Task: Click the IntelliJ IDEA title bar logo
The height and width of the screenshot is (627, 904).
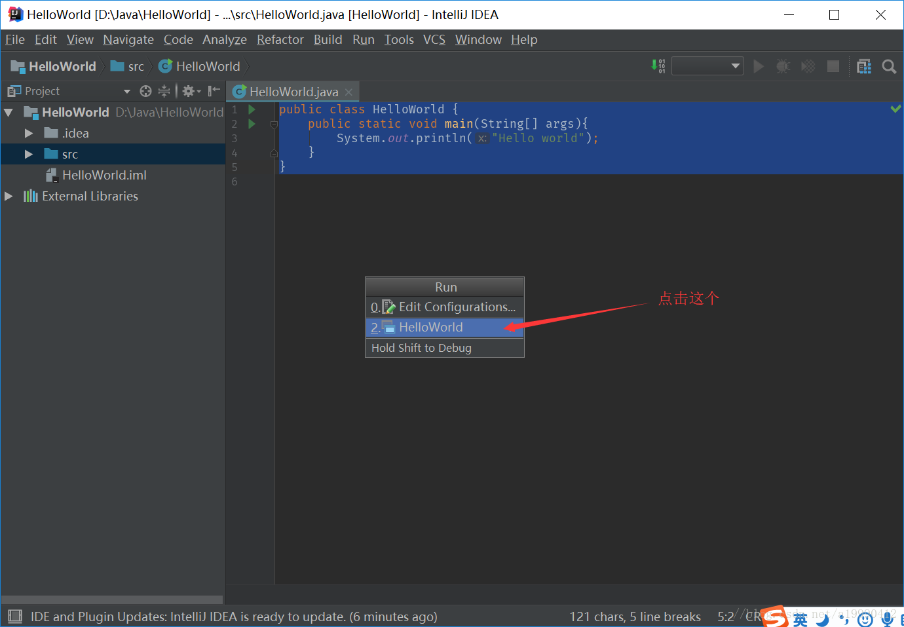Action: click(15, 14)
